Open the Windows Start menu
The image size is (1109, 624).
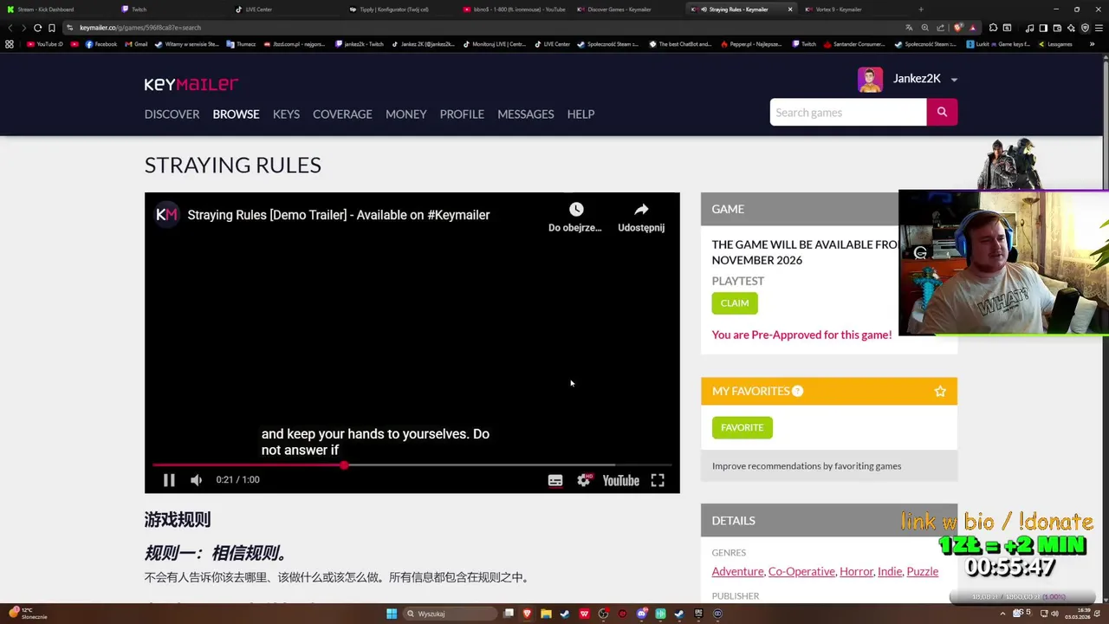pos(392,614)
